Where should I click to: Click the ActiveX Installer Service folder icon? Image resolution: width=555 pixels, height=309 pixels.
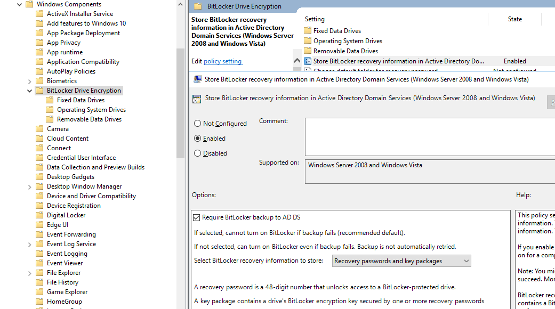pos(39,14)
